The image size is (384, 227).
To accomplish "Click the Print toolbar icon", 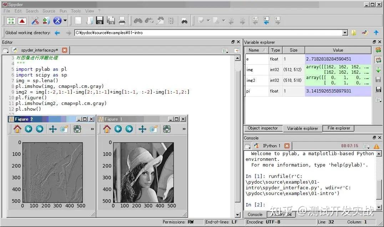I will click(x=122, y=20).
